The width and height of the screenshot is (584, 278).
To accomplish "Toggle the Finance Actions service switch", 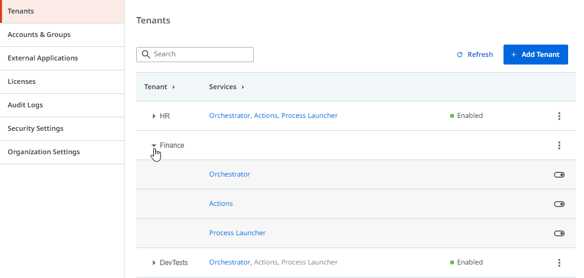I will click(x=559, y=204).
